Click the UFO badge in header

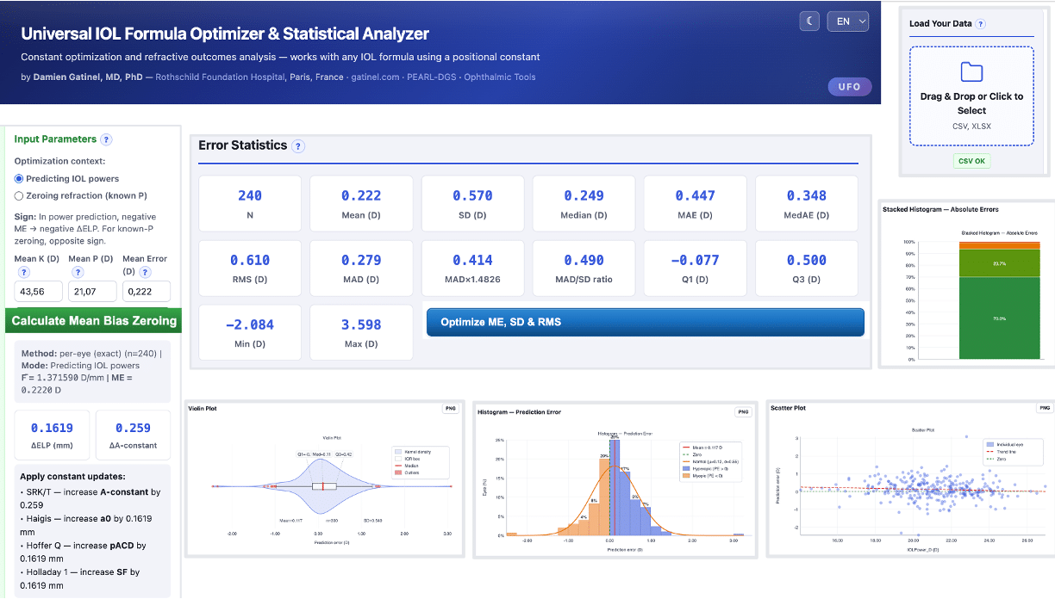[x=849, y=87]
